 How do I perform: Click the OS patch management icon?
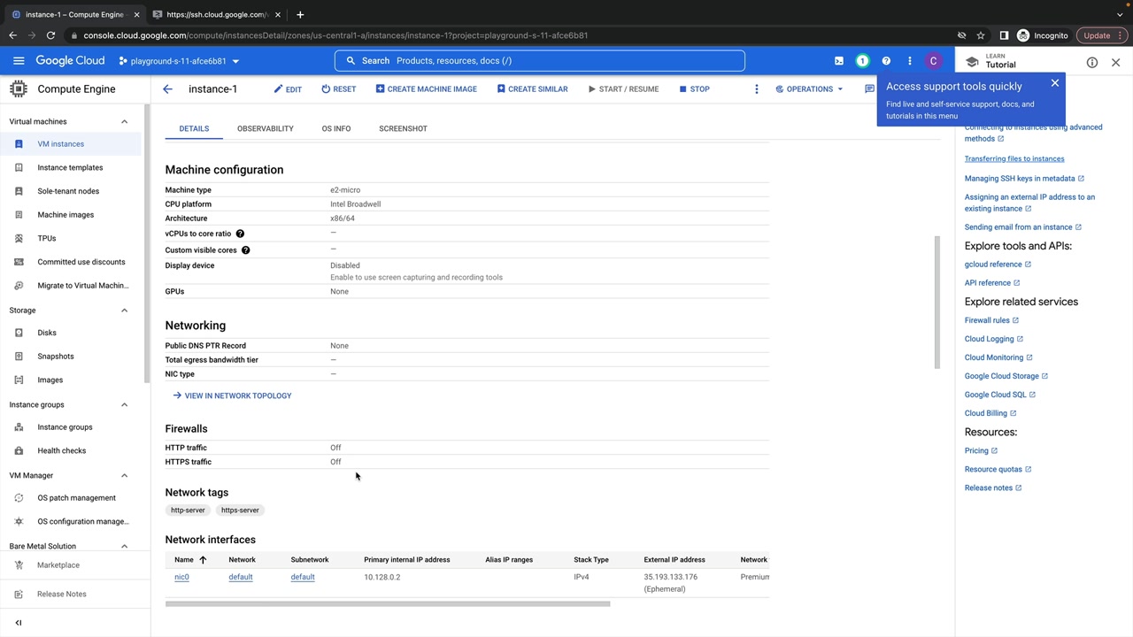19,498
